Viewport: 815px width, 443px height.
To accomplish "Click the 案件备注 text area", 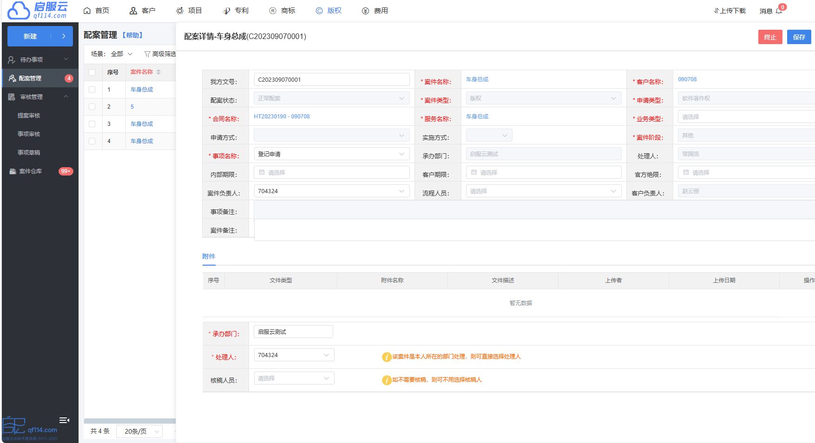I will (x=534, y=230).
